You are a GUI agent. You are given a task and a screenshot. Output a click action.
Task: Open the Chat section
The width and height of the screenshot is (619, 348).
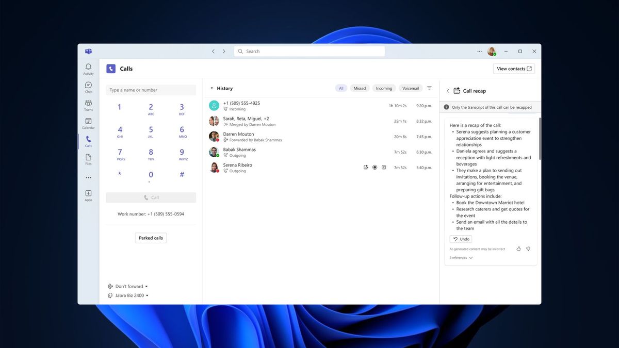click(x=88, y=86)
